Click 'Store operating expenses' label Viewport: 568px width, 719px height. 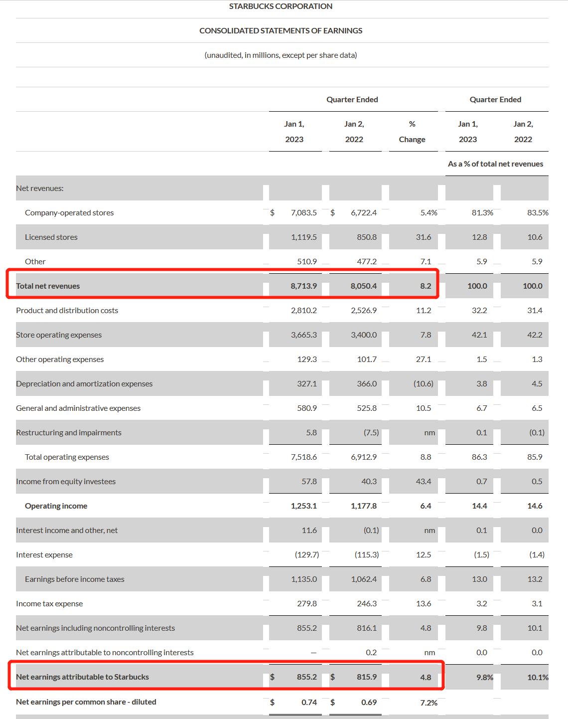[59, 335]
